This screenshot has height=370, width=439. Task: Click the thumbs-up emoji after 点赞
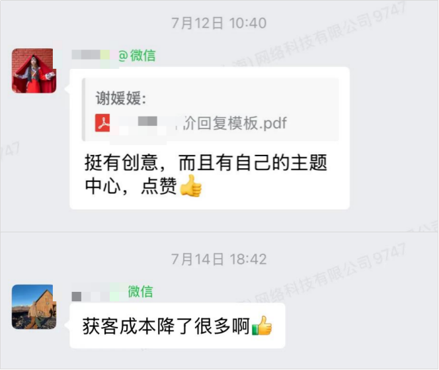coord(190,186)
